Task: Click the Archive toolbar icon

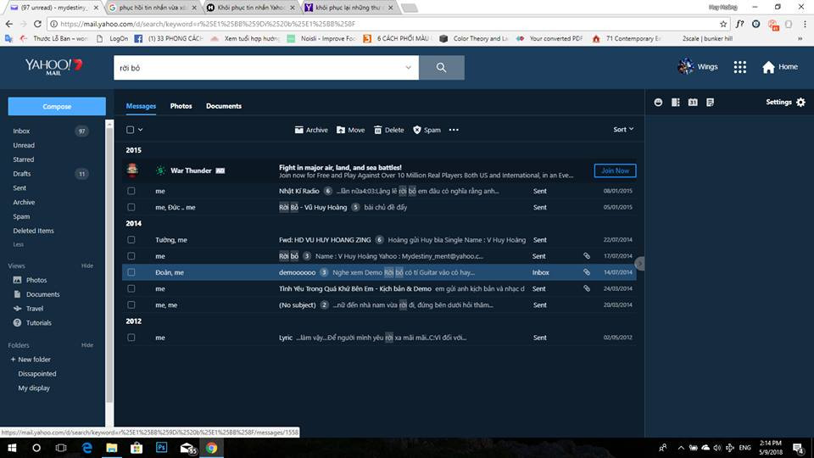Action: point(298,130)
